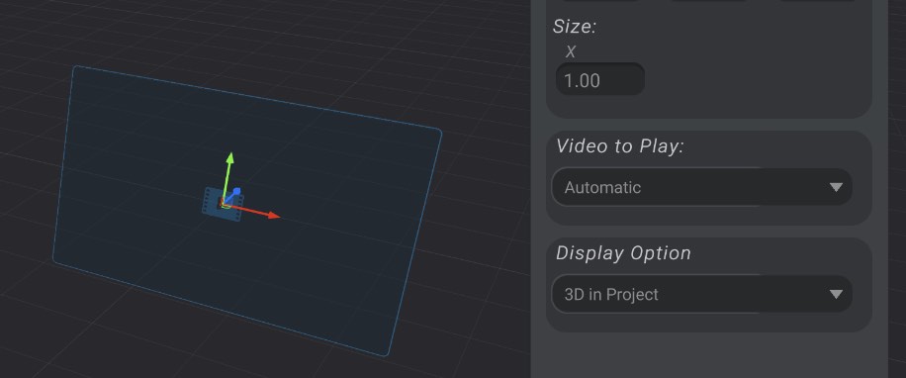Image resolution: width=906 pixels, height=378 pixels.
Task: Click the Video to Play dropdown arrow
Action: click(x=836, y=187)
